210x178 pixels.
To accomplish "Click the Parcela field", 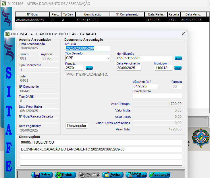I will point(177,86).
